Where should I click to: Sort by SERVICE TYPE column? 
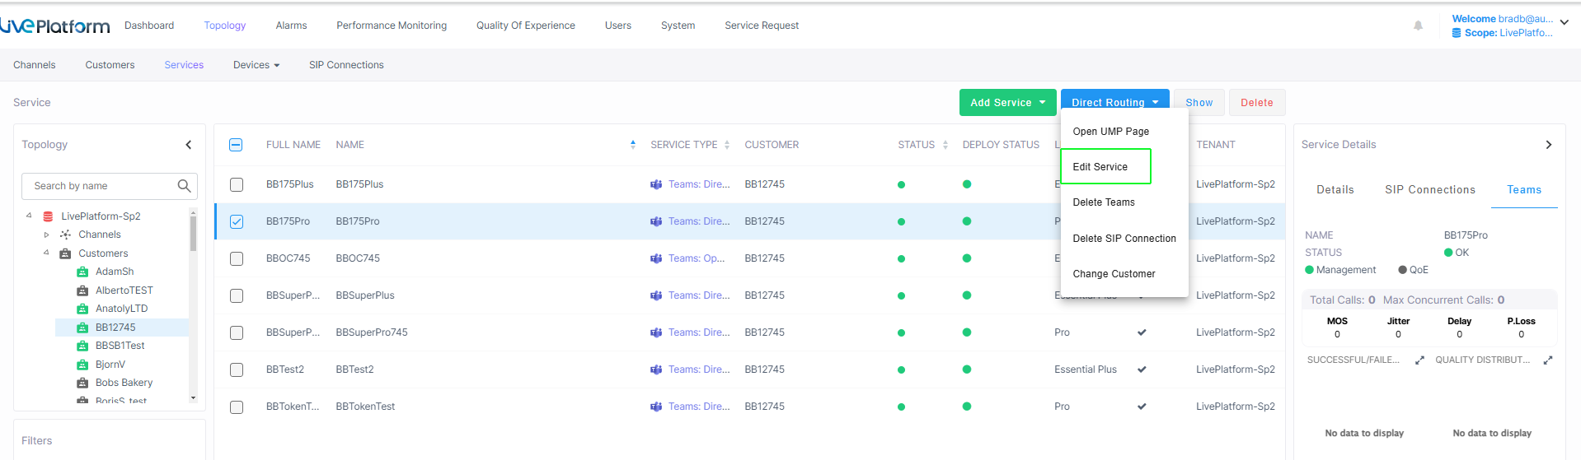(x=727, y=145)
